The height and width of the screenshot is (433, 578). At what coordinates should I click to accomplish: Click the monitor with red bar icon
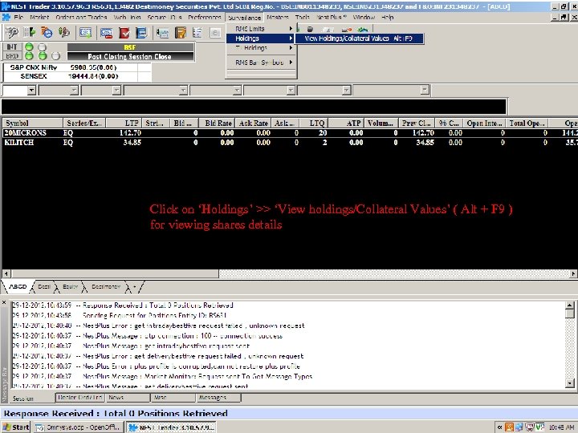coord(106,33)
